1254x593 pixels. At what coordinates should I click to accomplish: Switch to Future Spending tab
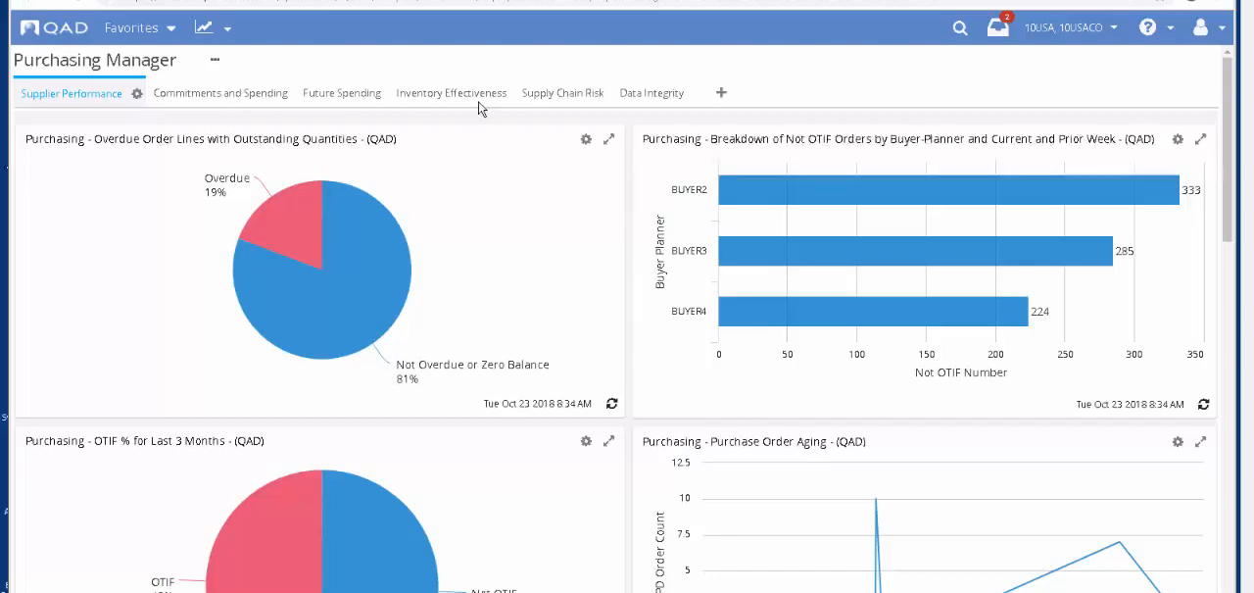342,93
